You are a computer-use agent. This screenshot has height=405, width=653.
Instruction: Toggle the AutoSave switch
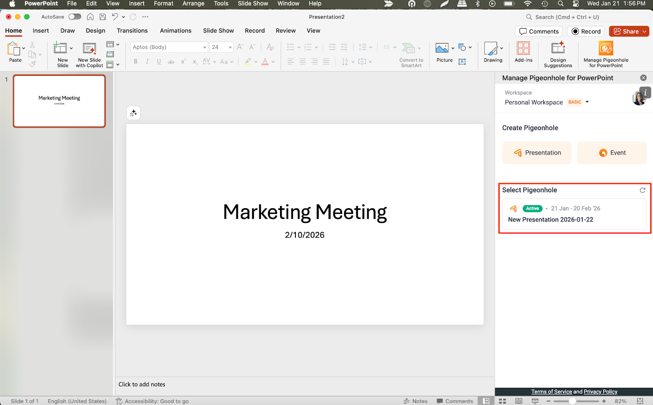click(x=75, y=17)
